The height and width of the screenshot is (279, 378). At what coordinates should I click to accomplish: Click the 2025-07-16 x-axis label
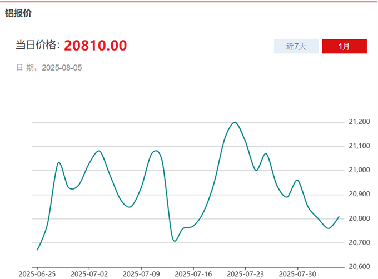(x=193, y=274)
